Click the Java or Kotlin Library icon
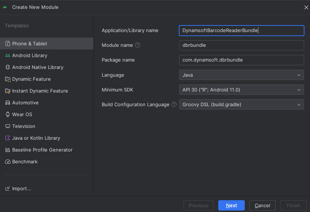This screenshot has height=212, width=310. point(8,138)
